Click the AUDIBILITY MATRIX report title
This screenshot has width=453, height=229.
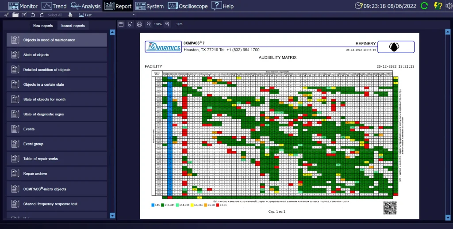click(277, 58)
